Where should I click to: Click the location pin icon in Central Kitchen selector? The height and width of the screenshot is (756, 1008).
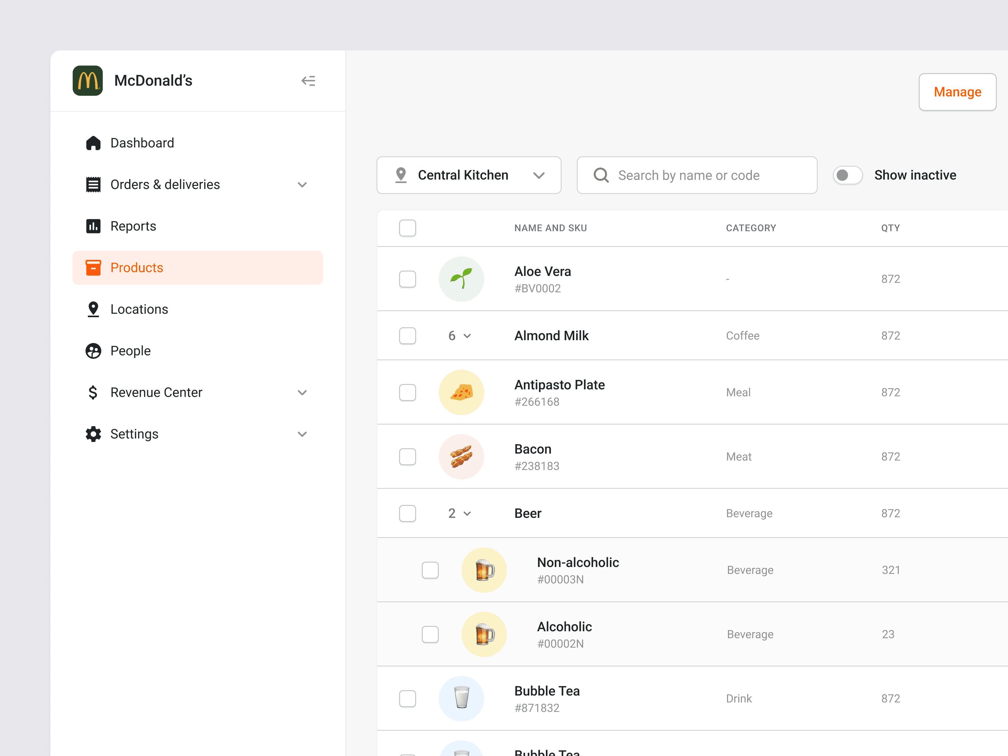pos(401,175)
